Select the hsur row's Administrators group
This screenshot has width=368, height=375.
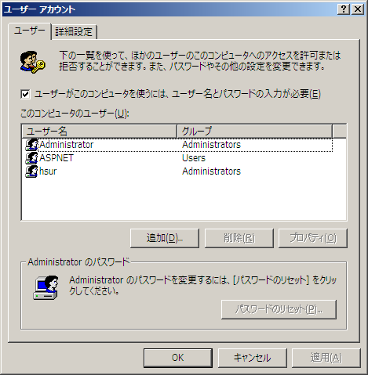point(211,171)
